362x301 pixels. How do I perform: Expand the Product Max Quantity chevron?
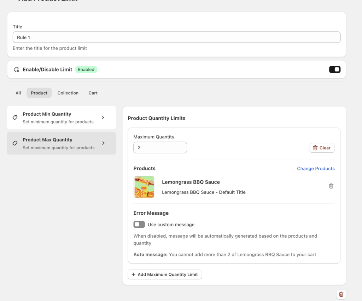[x=103, y=143]
